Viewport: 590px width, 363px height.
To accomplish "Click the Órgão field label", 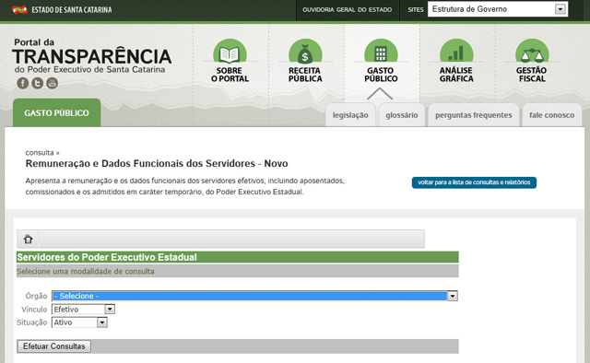I will (36, 296).
